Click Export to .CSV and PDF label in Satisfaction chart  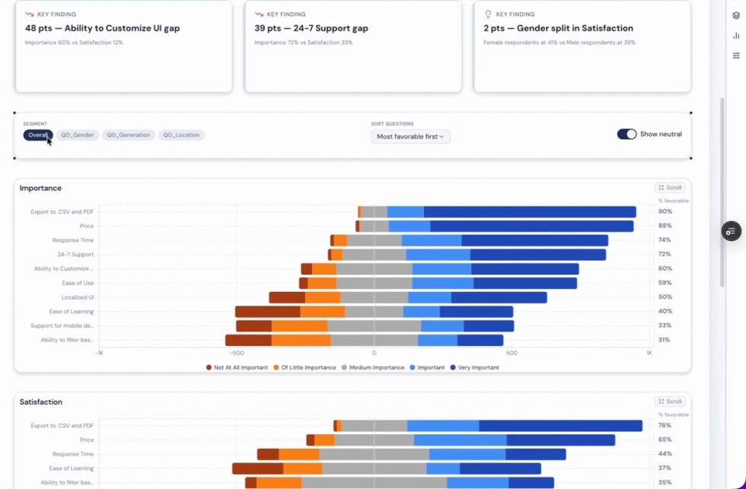62,426
